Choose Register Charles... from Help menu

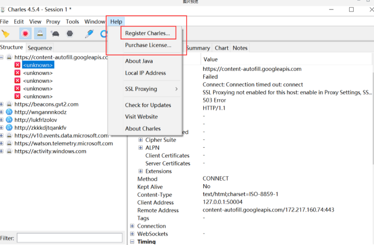tap(147, 33)
